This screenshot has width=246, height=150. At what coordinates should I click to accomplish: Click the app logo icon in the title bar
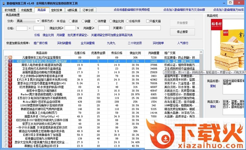tap(3, 3)
